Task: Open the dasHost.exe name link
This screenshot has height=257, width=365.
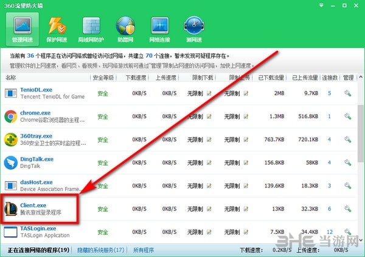Action: [x=36, y=182]
